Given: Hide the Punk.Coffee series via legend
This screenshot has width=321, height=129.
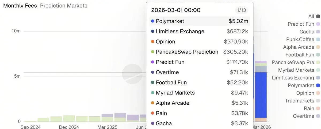Looking at the screenshot, I should (x=300, y=39).
